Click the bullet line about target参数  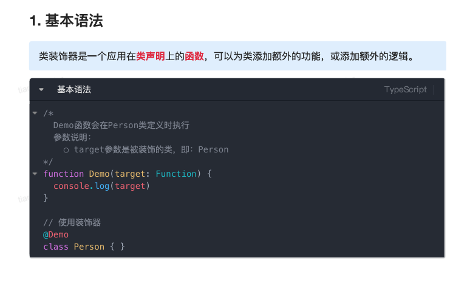point(146,149)
